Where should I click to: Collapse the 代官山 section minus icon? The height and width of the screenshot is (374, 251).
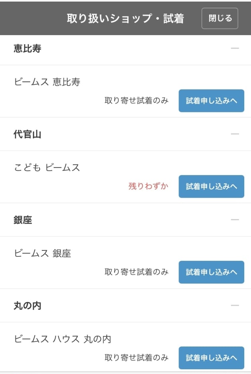235,134
